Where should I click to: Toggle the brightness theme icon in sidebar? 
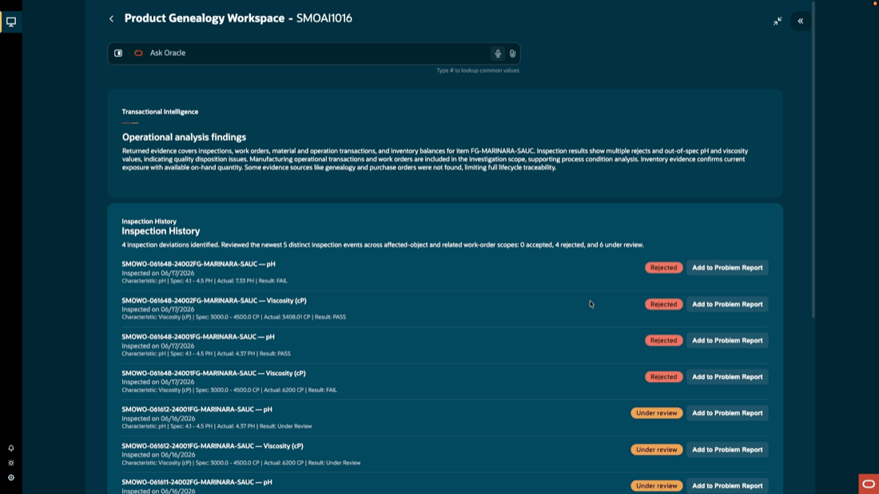click(x=11, y=463)
